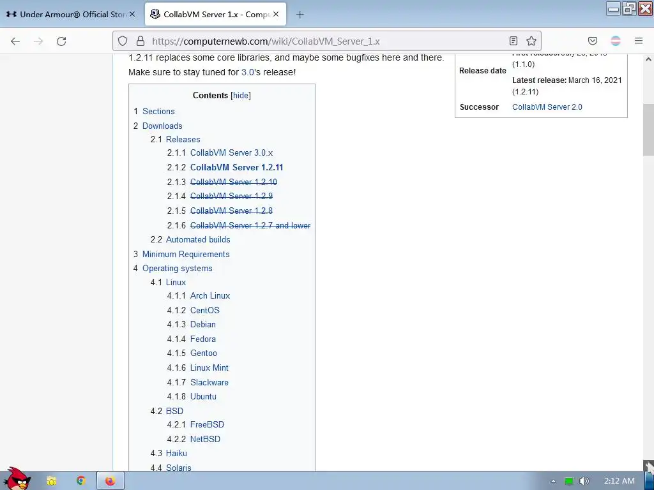Show hidden tray icons arrow
654x490 pixels.
coord(553,481)
